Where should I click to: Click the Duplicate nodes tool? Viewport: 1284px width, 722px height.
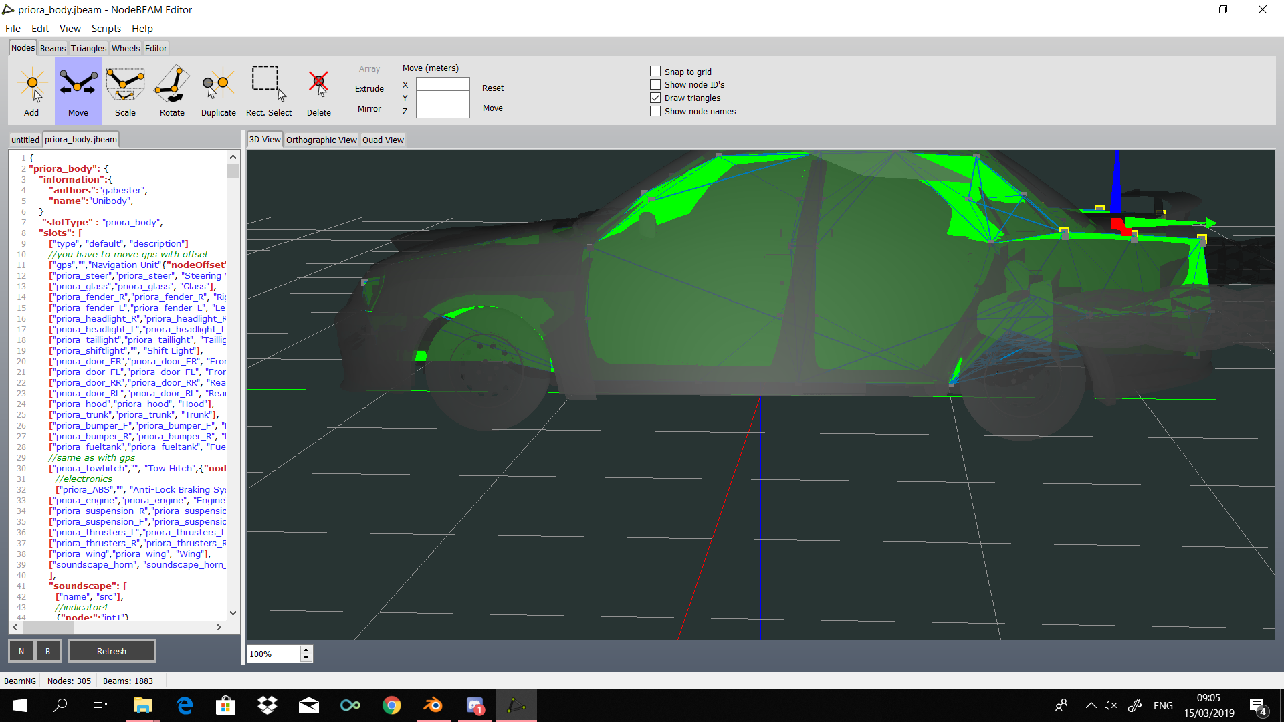coord(218,91)
